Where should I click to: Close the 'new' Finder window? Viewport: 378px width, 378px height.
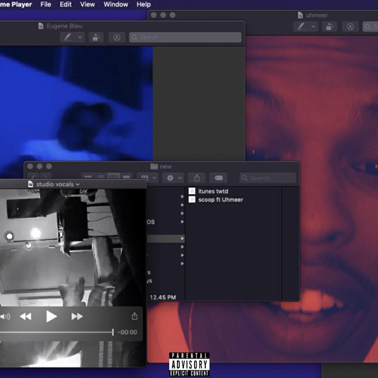point(30,166)
